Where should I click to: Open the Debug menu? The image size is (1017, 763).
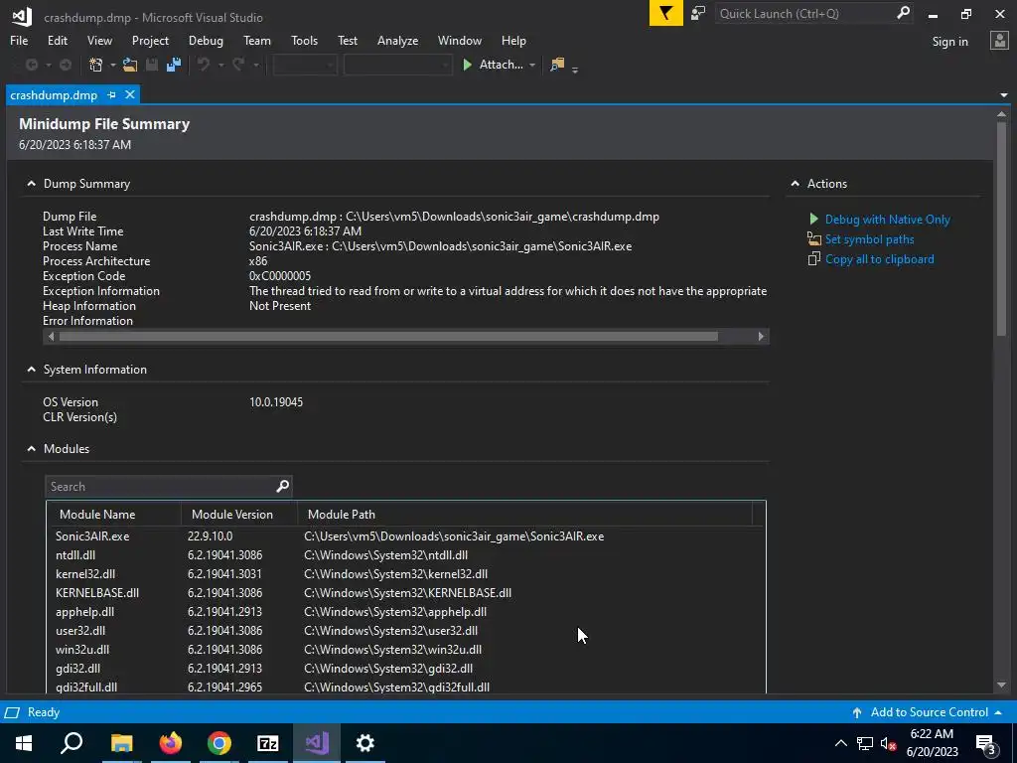tap(206, 40)
